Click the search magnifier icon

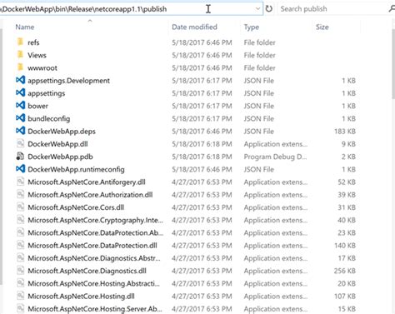(392, 9)
